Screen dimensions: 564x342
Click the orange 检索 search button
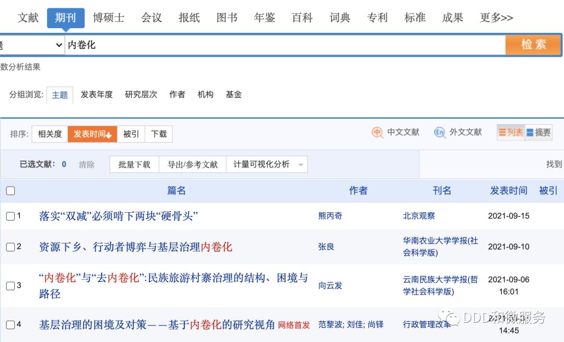[533, 45]
